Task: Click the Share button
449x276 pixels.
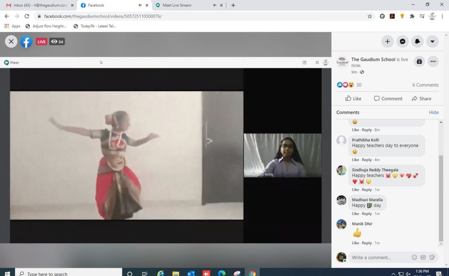Action: coord(421,99)
